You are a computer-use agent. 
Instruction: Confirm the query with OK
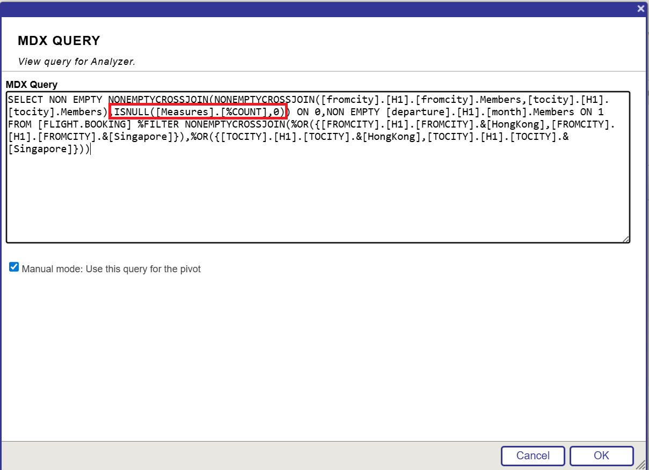coord(601,456)
